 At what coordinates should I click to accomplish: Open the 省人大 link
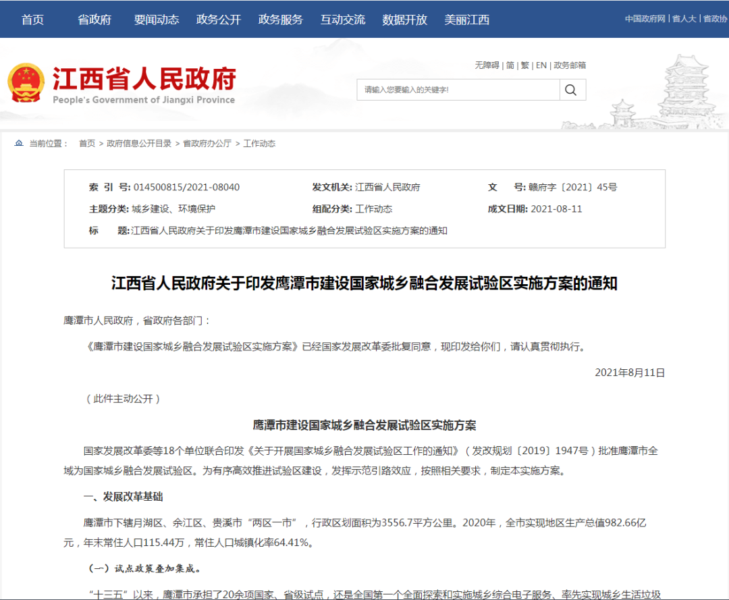click(684, 19)
